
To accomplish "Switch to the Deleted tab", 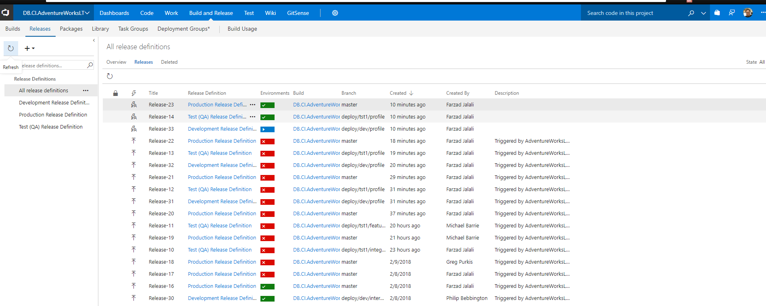I will coord(169,62).
